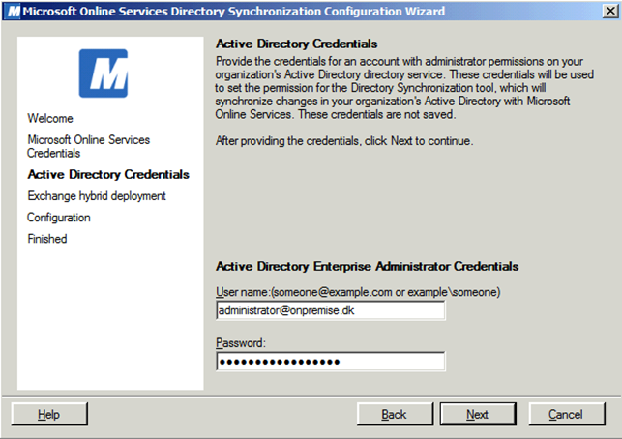Click the 'Password:' field label
The width and height of the screenshot is (622, 439).
(241, 342)
